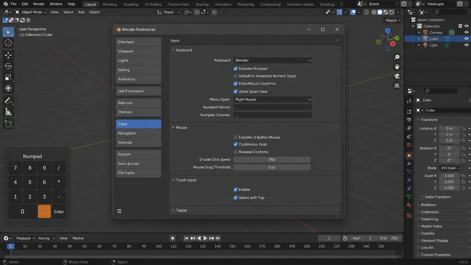Viewport: 471px width, 265px height.
Task: Open the Object Mode dropdown
Action: (31, 12)
